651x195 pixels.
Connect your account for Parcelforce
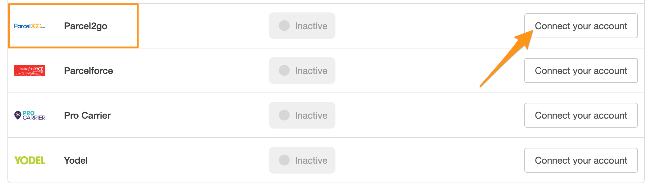(x=581, y=70)
